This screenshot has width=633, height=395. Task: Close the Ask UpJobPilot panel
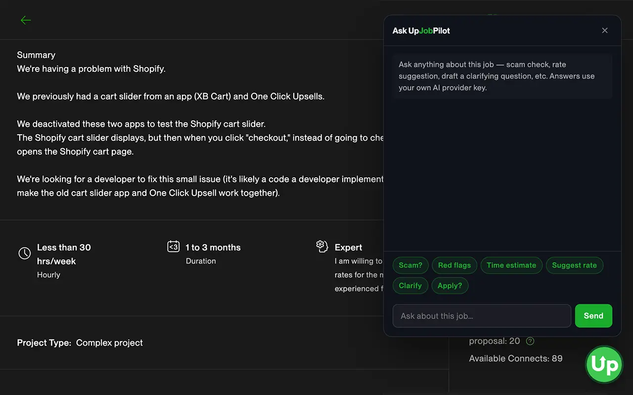tap(605, 31)
